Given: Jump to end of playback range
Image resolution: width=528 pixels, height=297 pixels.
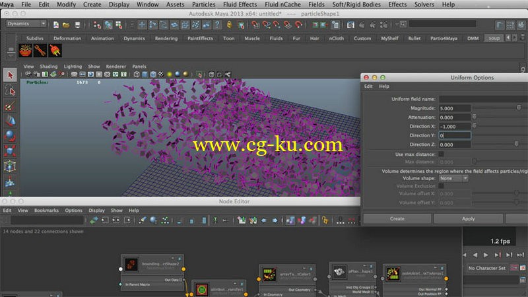Looking at the screenshot, I should (520, 255).
